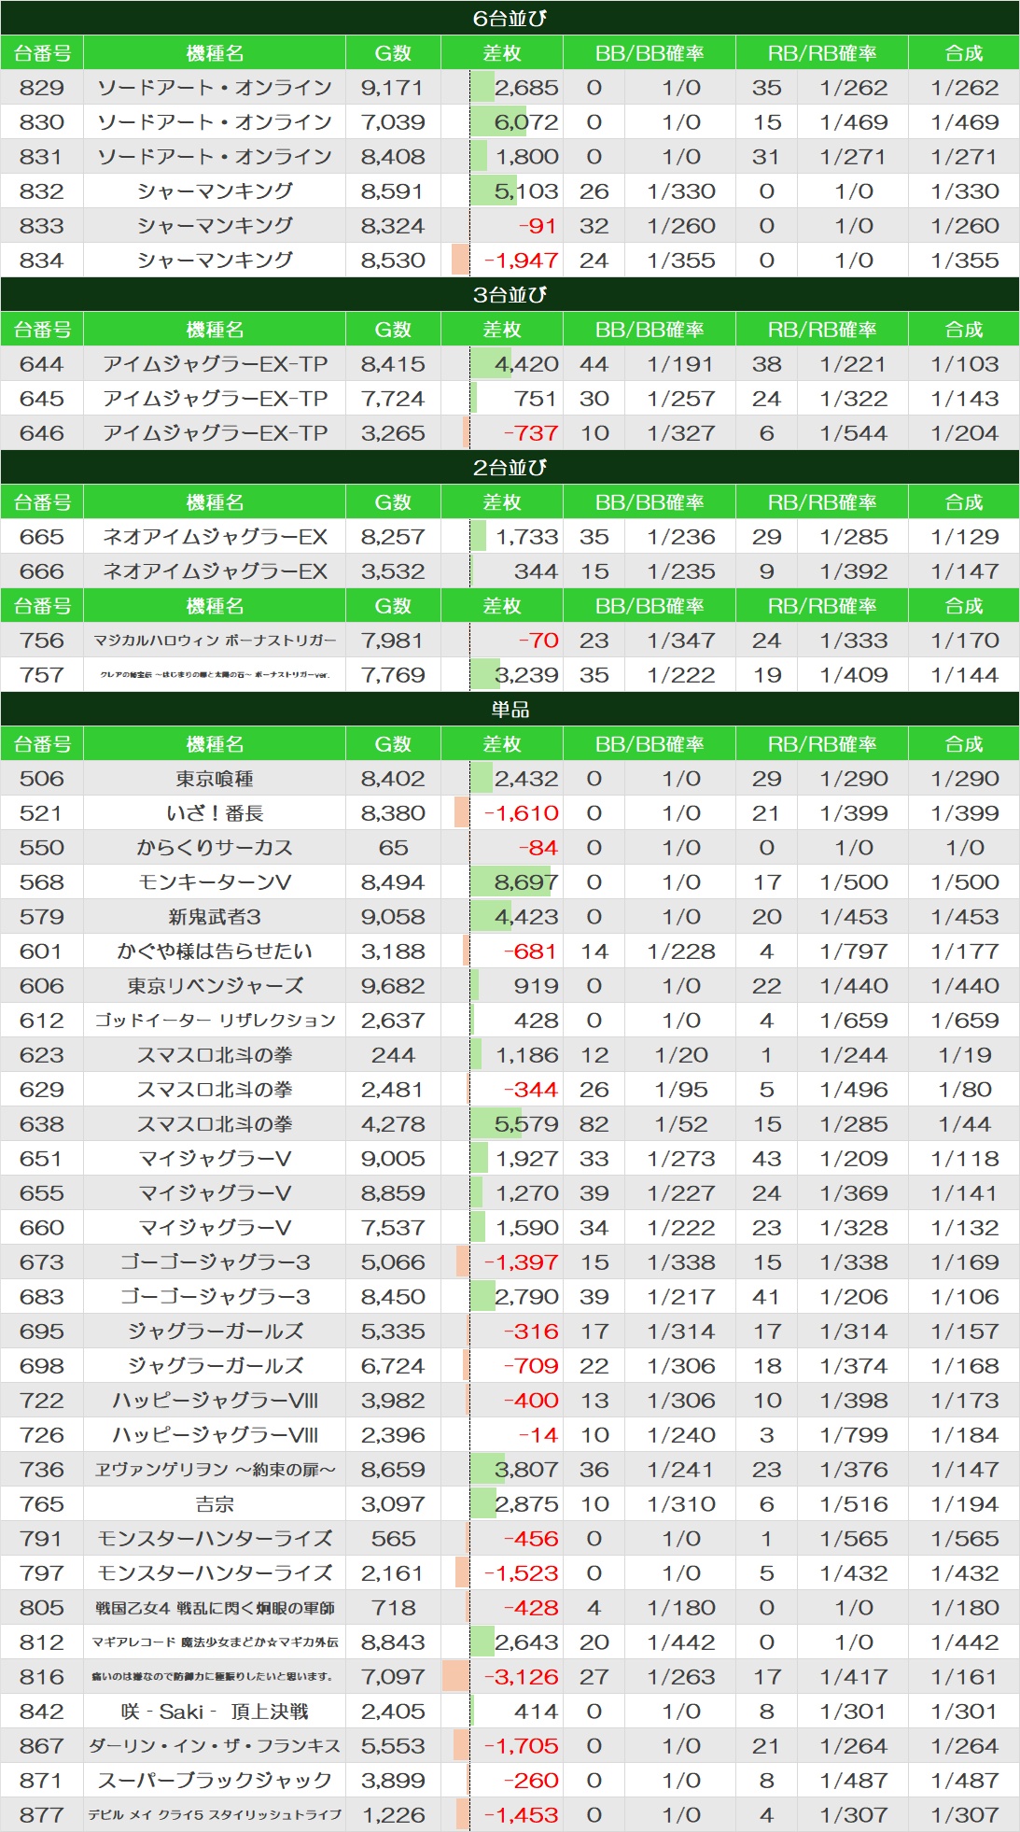Select the -3,126 value in row 816
1020x1832 pixels.
pyautogui.click(x=521, y=1677)
